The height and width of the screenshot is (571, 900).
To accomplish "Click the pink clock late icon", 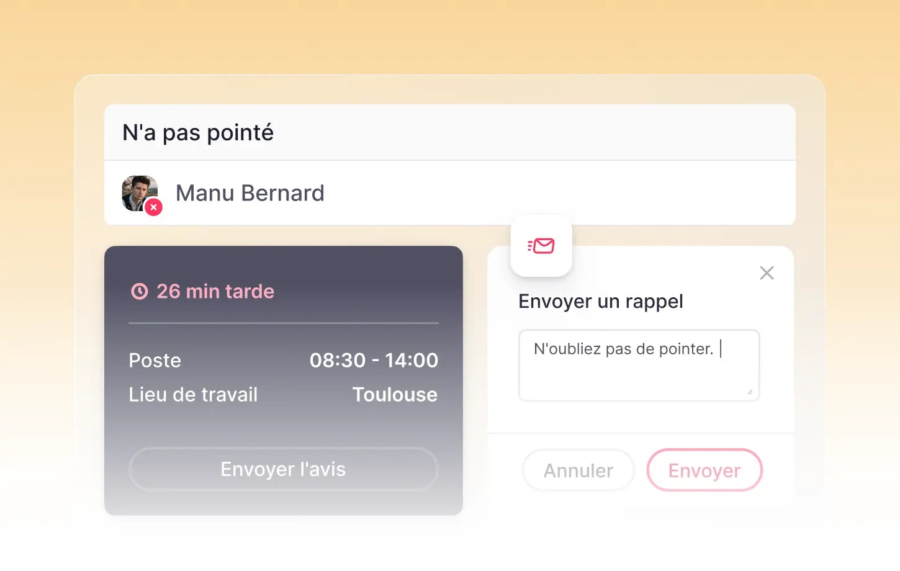I will click(140, 292).
